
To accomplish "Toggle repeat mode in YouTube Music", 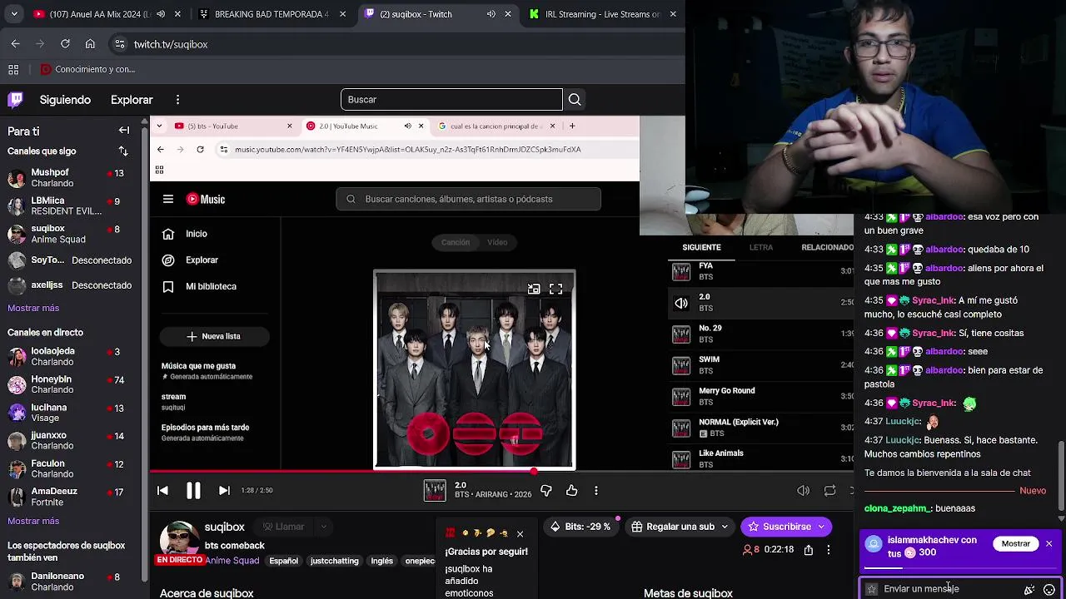I will [829, 491].
